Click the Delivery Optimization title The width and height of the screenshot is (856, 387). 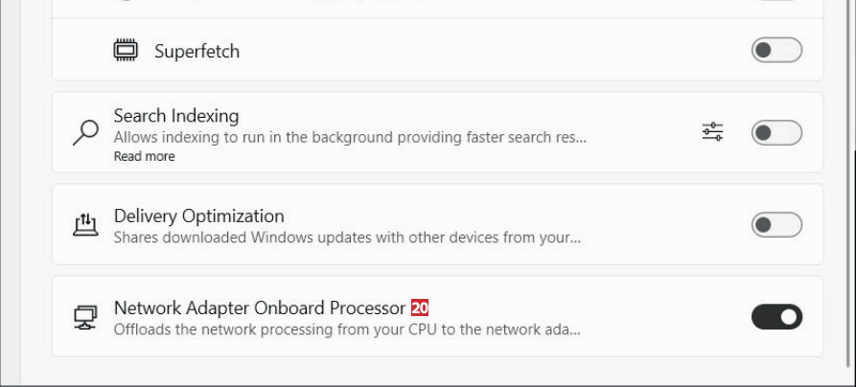point(198,216)
